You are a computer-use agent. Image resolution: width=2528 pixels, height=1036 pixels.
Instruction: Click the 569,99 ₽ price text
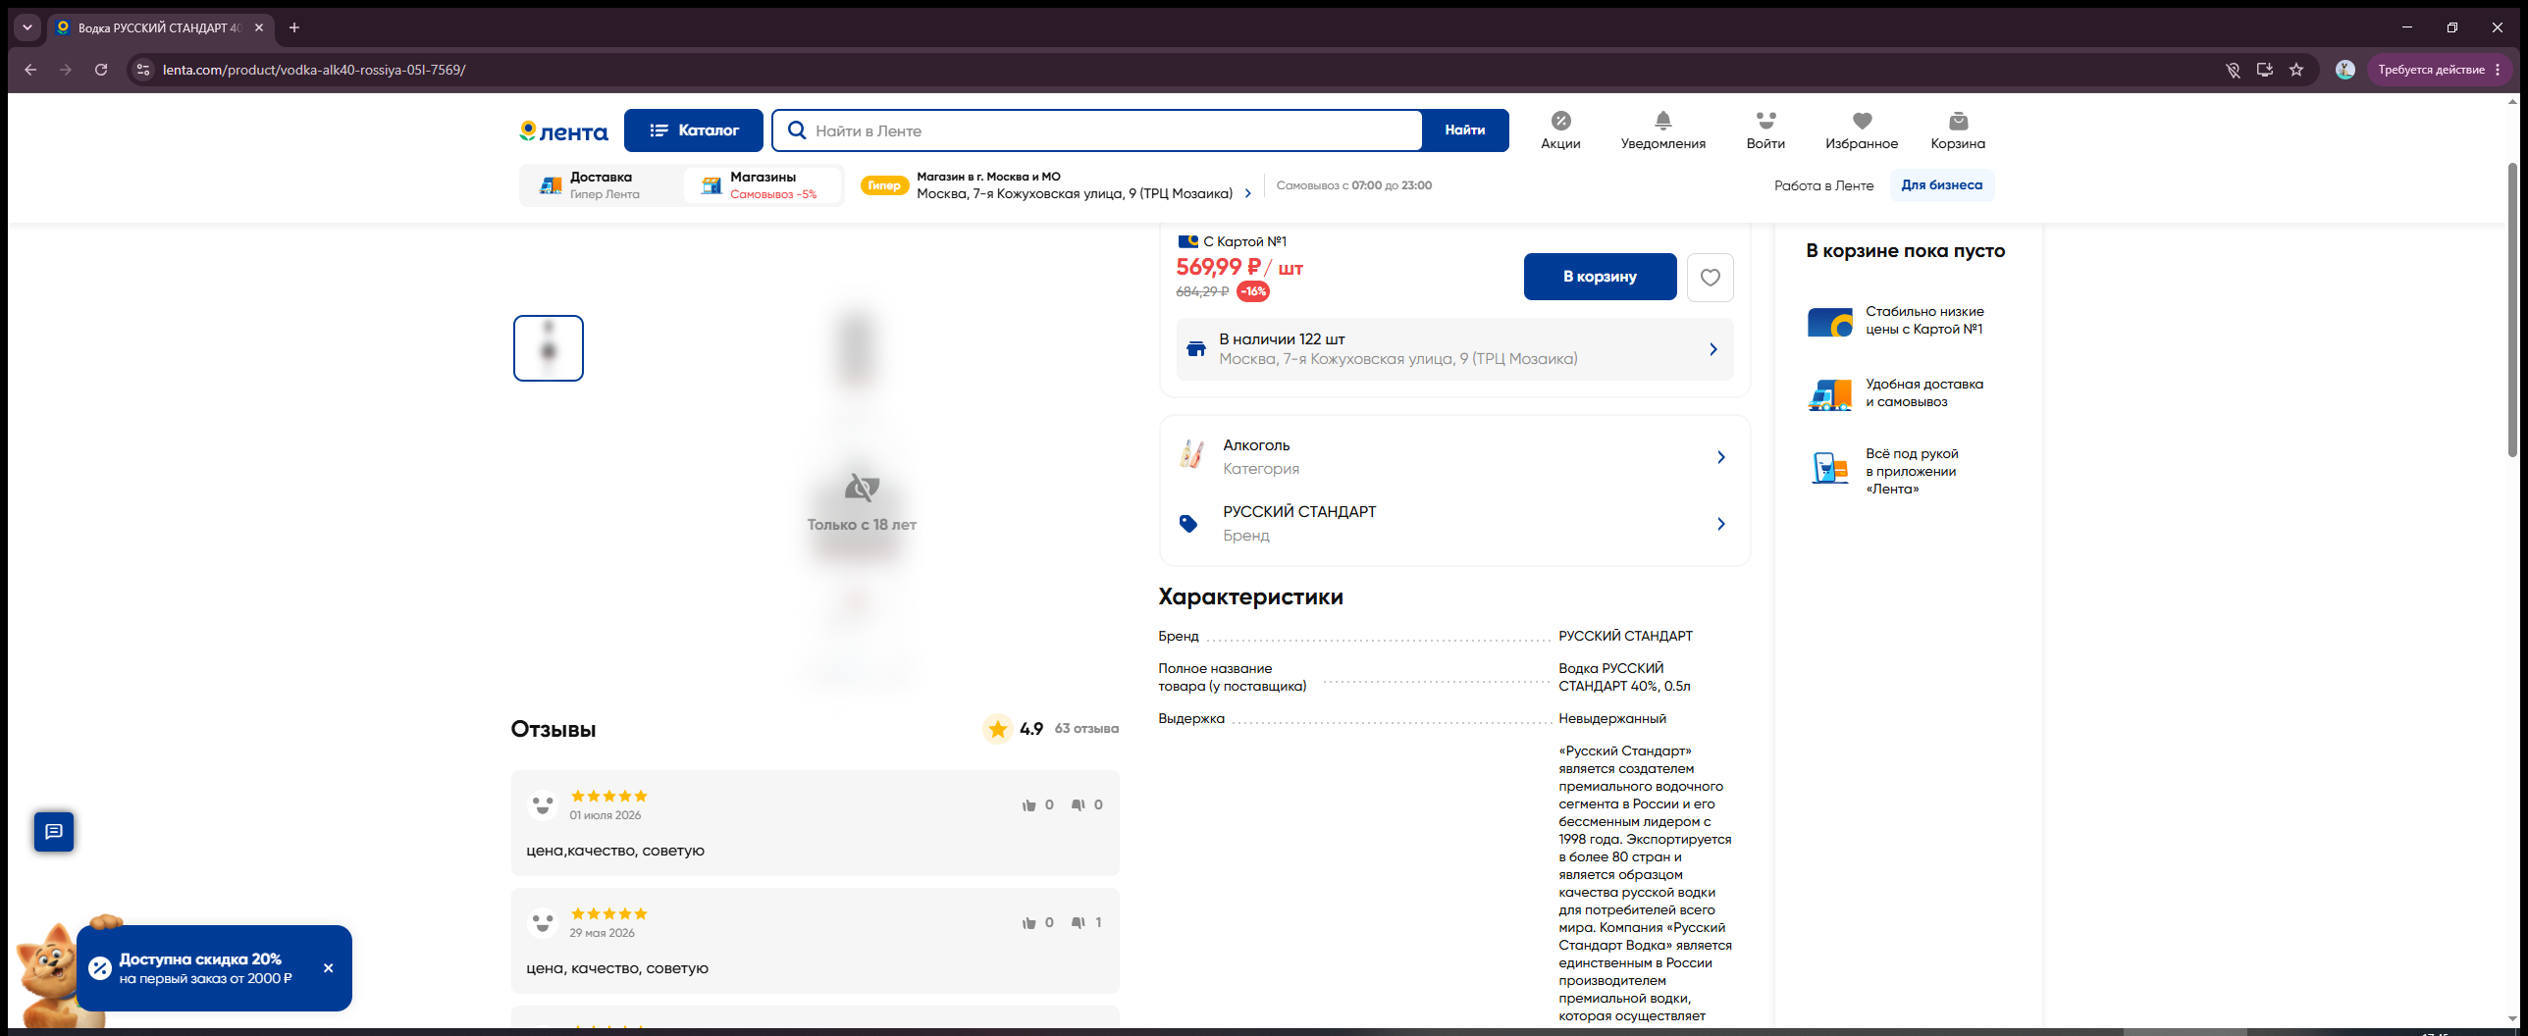pos(1239,267)
